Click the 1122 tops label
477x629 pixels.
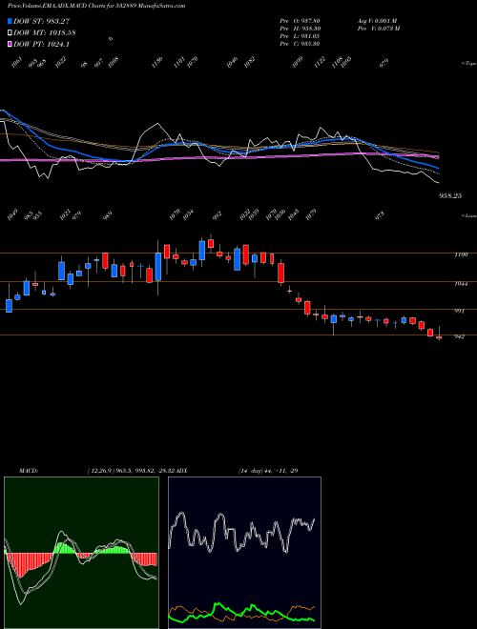(320, 62)
